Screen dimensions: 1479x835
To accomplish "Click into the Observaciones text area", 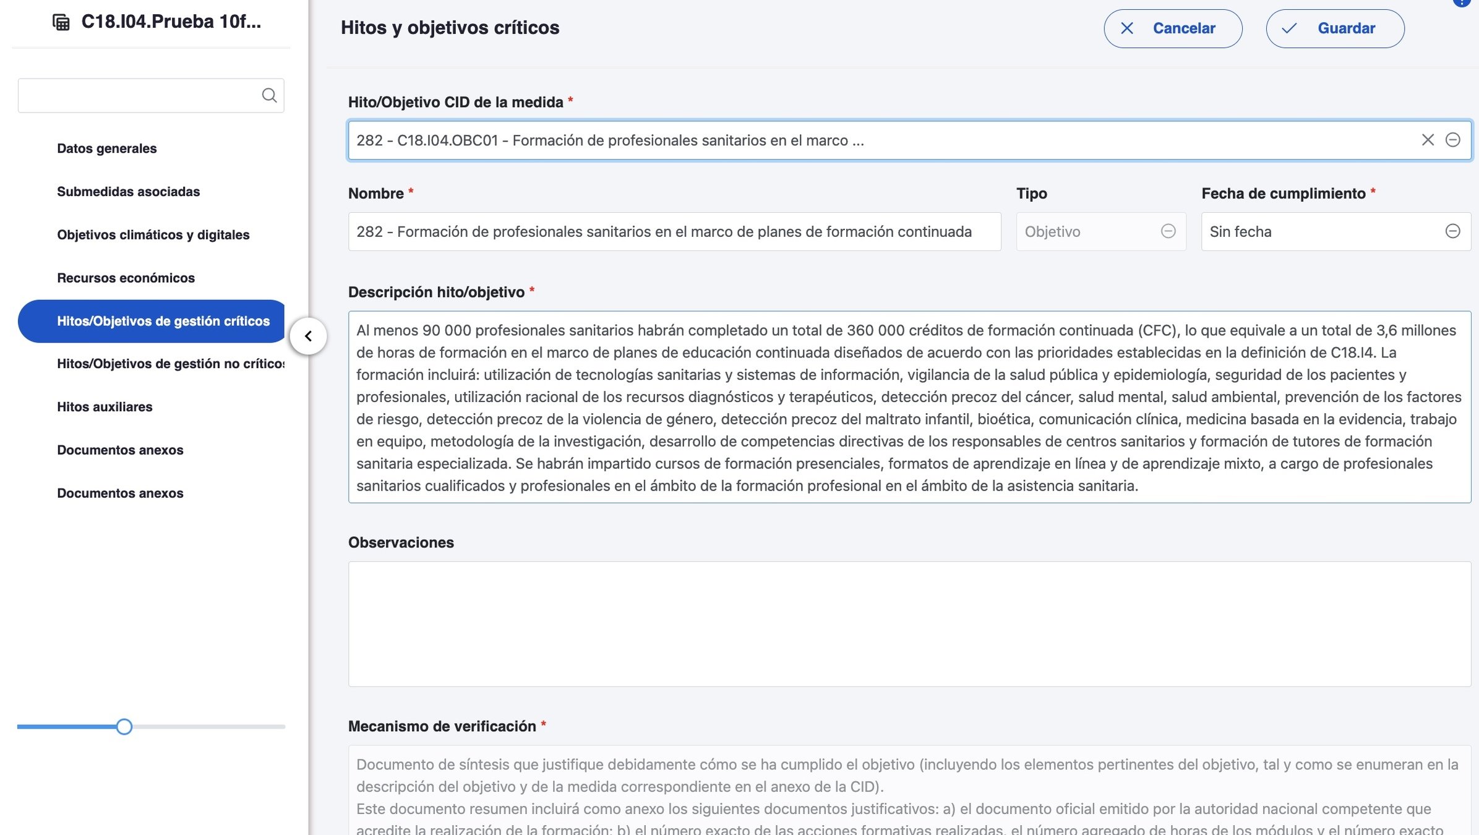I will pos(909,623).
